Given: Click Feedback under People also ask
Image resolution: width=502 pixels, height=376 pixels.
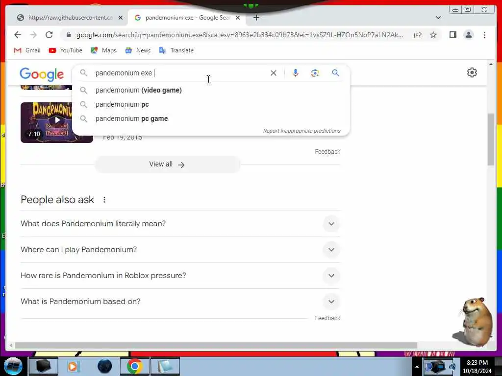Looking at the screenshot, I should [x=327, y=318].
